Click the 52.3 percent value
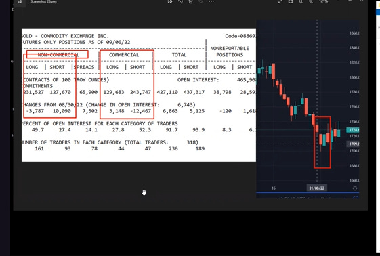Image resolution: width=380 pixels, height=256 pixels. click(145, 130)
